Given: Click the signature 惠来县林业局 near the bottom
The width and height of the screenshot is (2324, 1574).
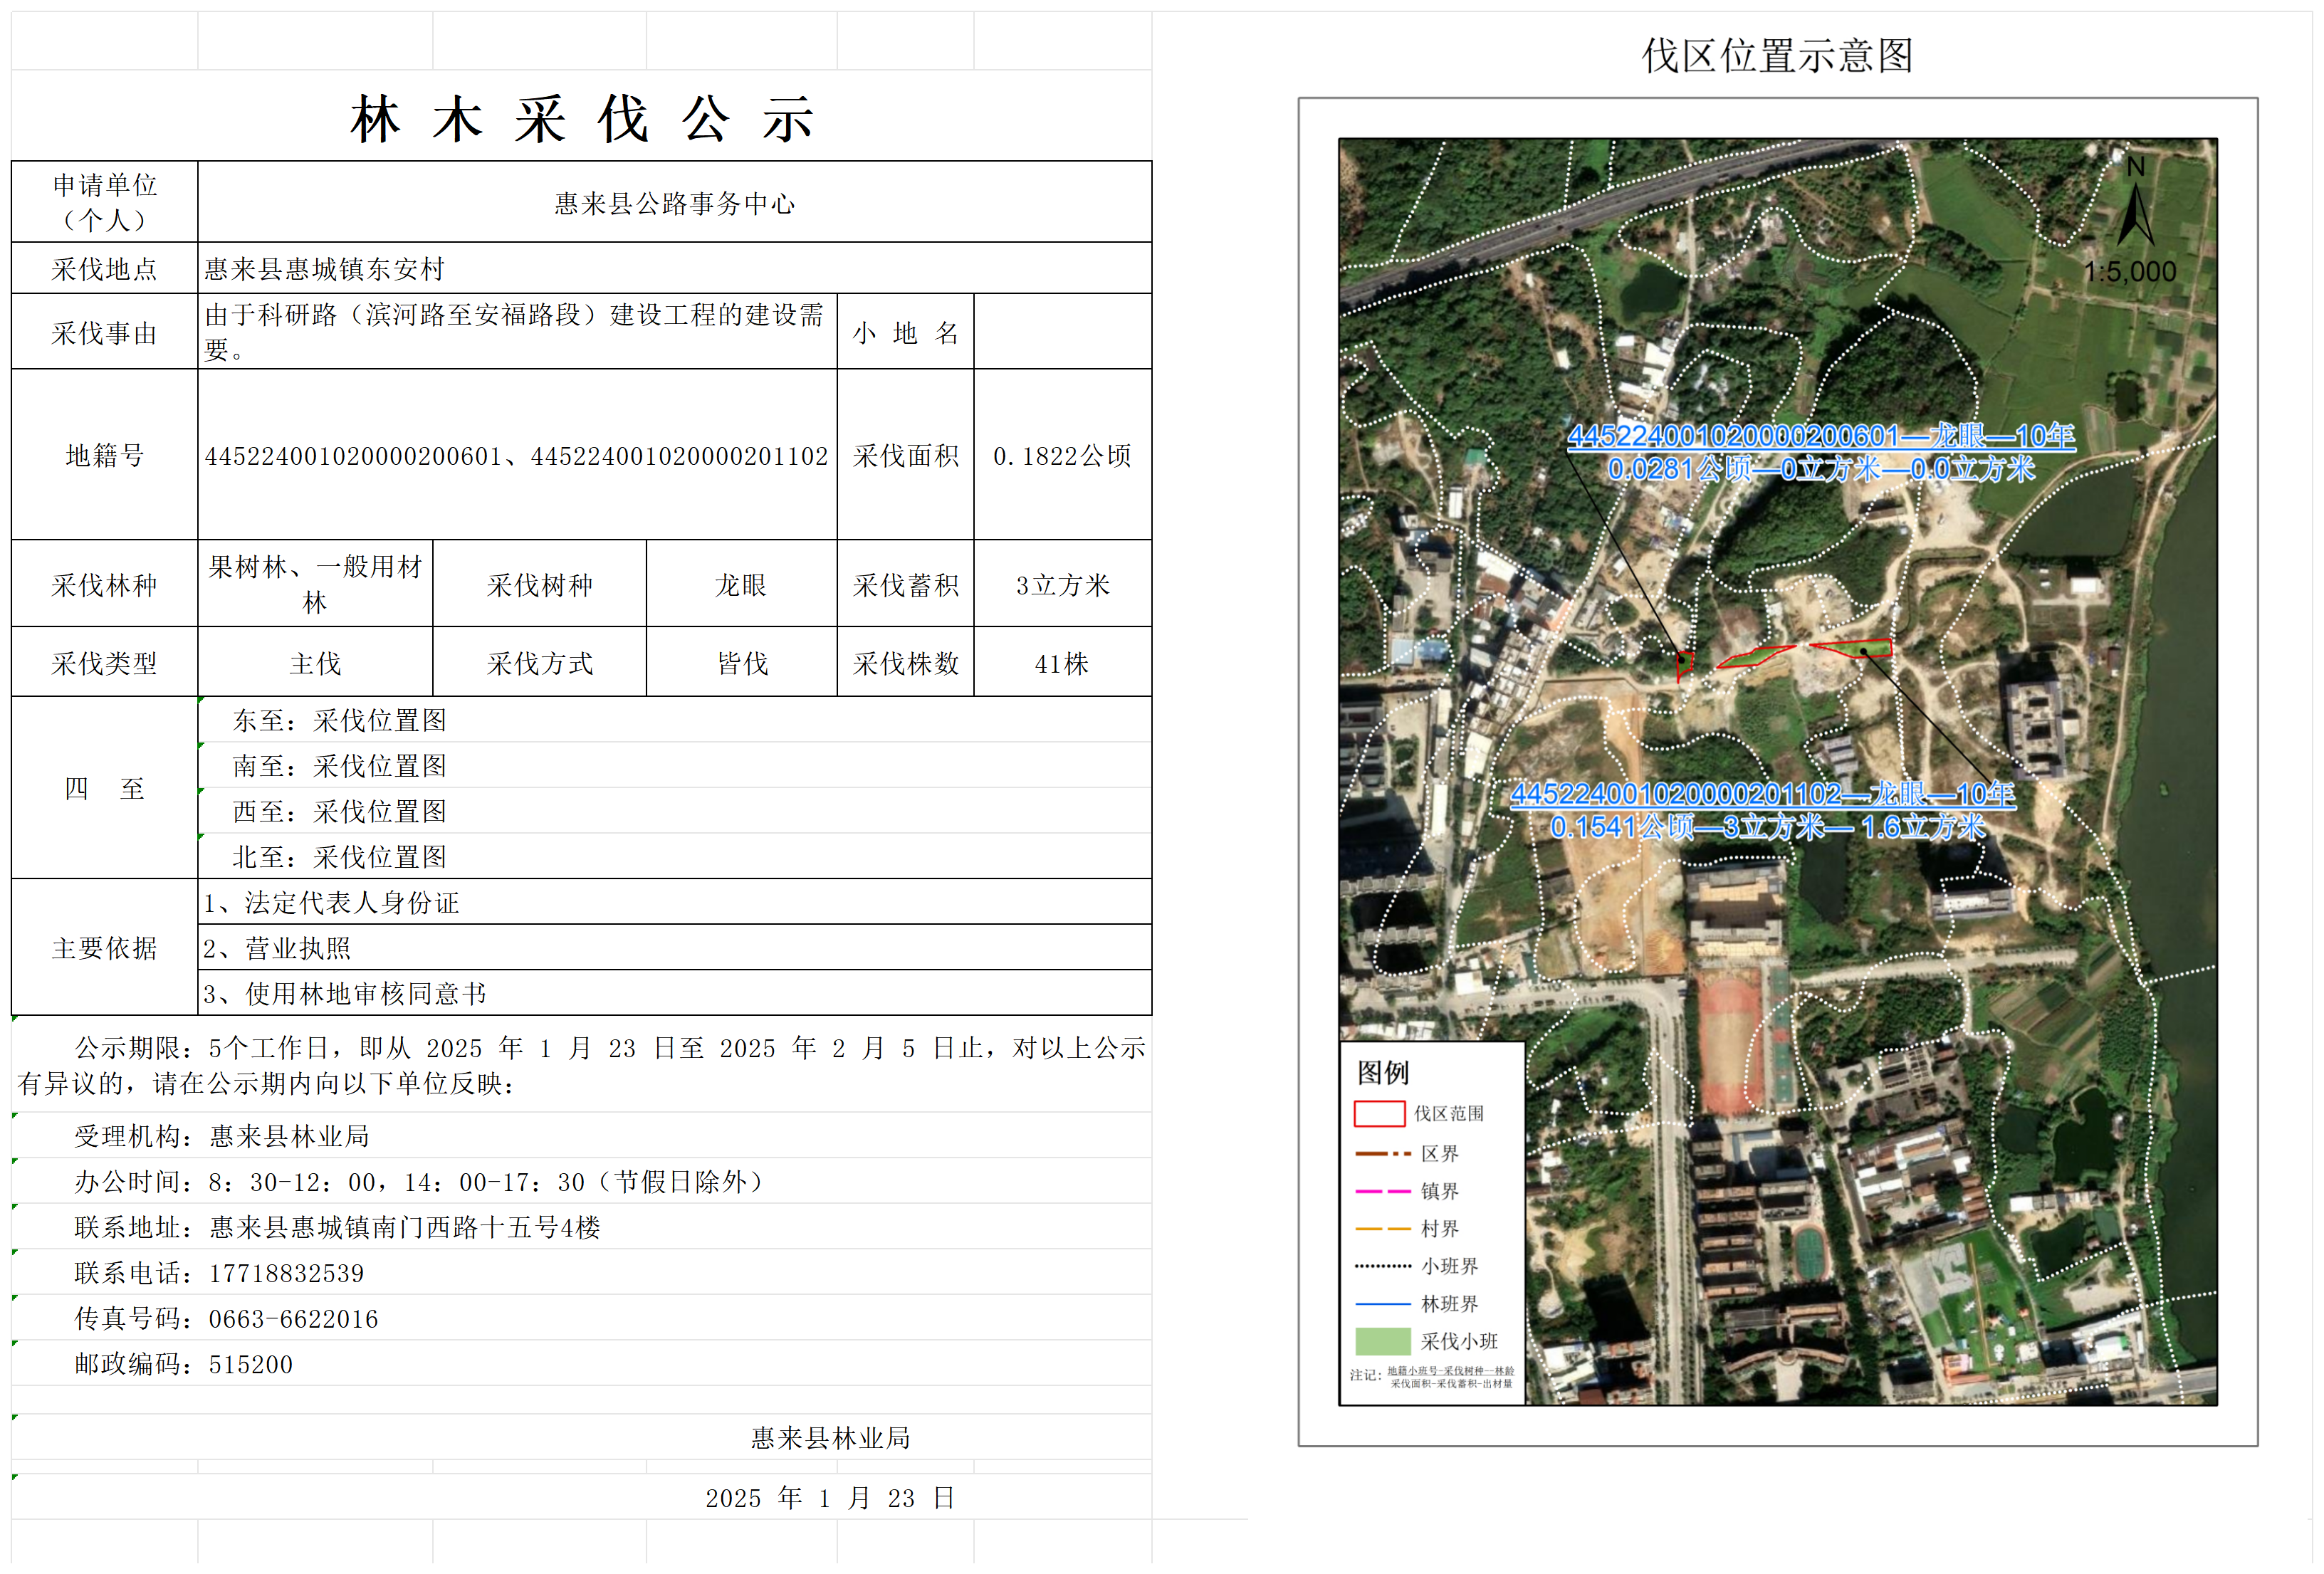Looking at the screenshot, I should (831, 1438).
